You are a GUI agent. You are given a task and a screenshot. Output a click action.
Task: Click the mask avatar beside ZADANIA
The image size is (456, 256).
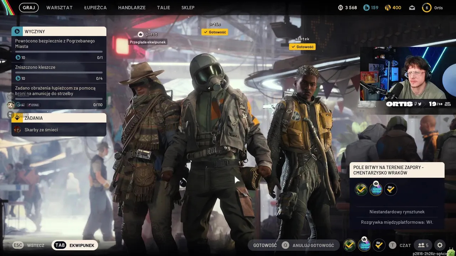coord(11,115)
